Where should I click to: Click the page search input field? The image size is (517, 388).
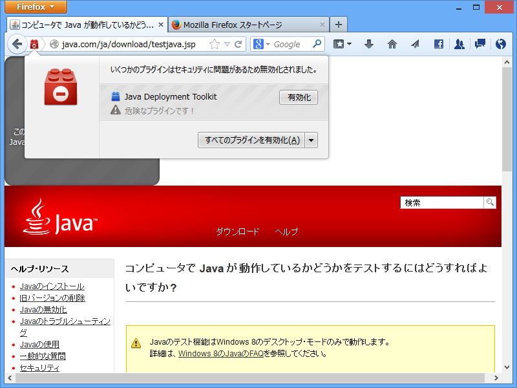[x=443, y=202]
